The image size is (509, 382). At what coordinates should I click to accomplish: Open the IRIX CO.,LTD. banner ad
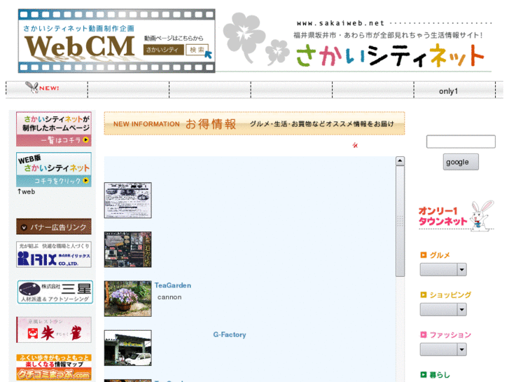(54, 254)
